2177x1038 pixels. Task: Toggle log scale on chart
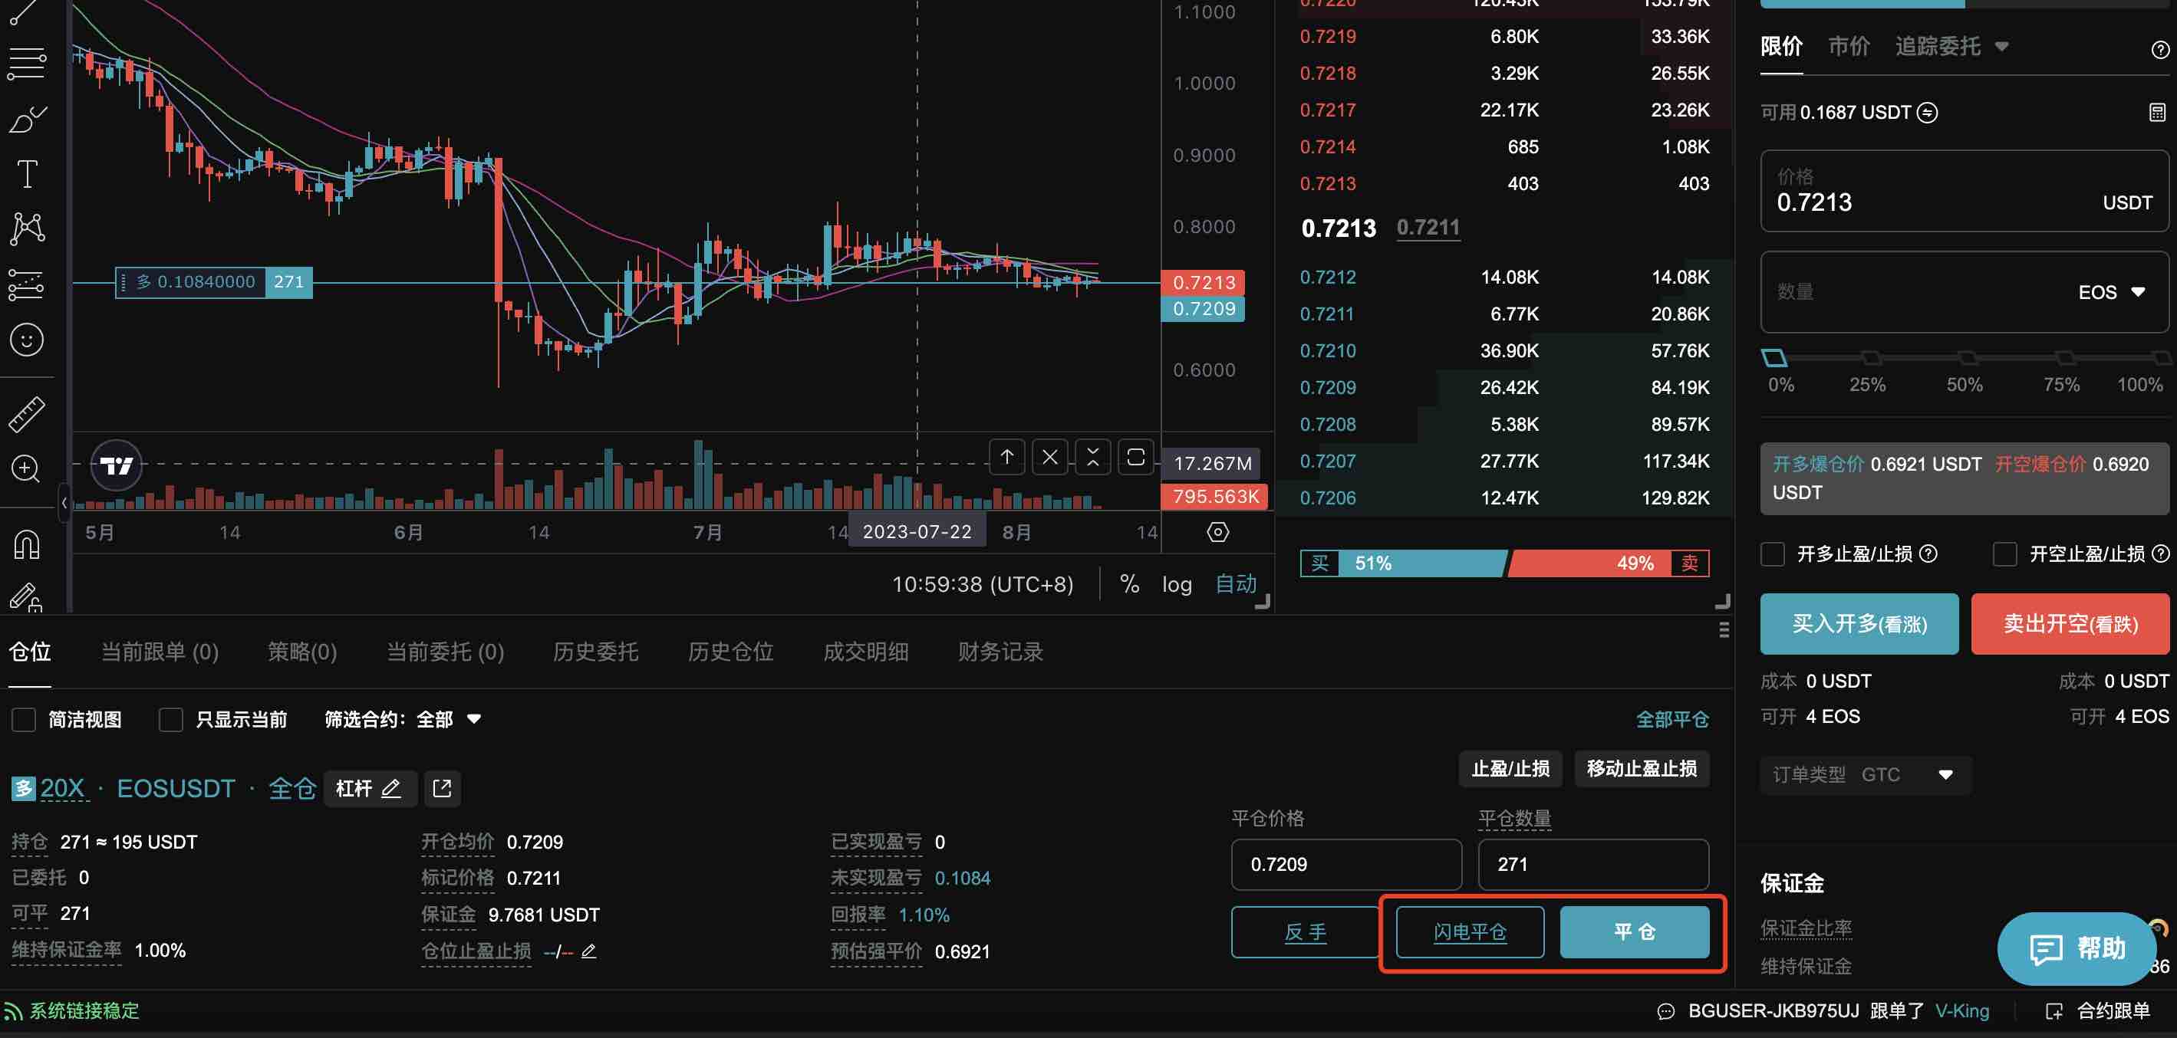[x=1177, y=584]
